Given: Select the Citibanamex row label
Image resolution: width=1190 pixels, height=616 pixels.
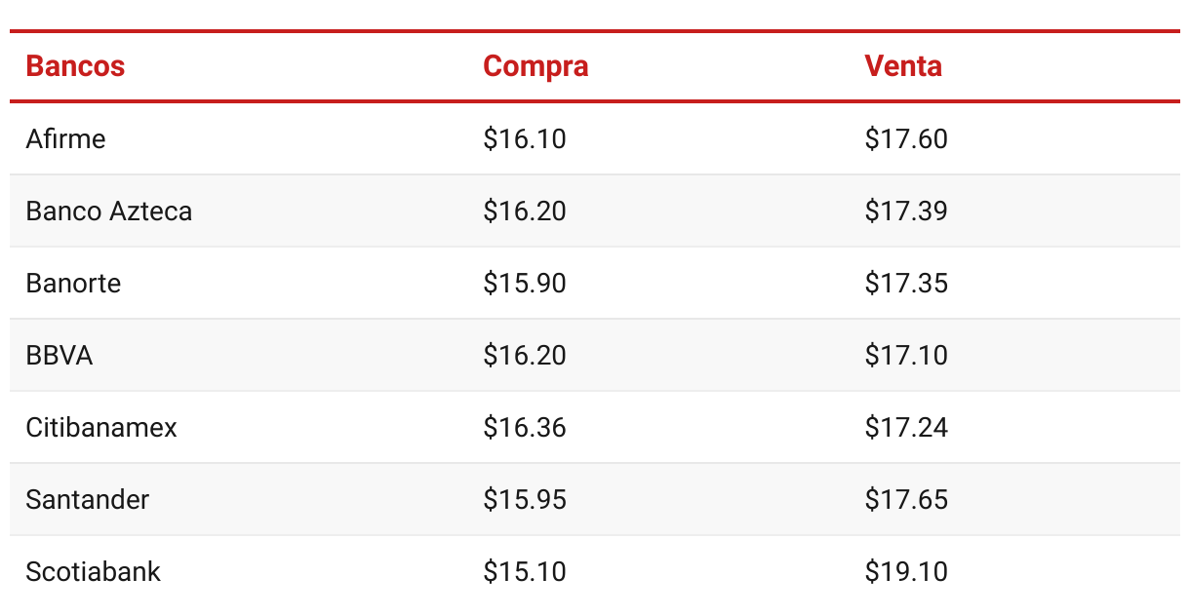Looking at the screenshot, I should coord(101,427).
